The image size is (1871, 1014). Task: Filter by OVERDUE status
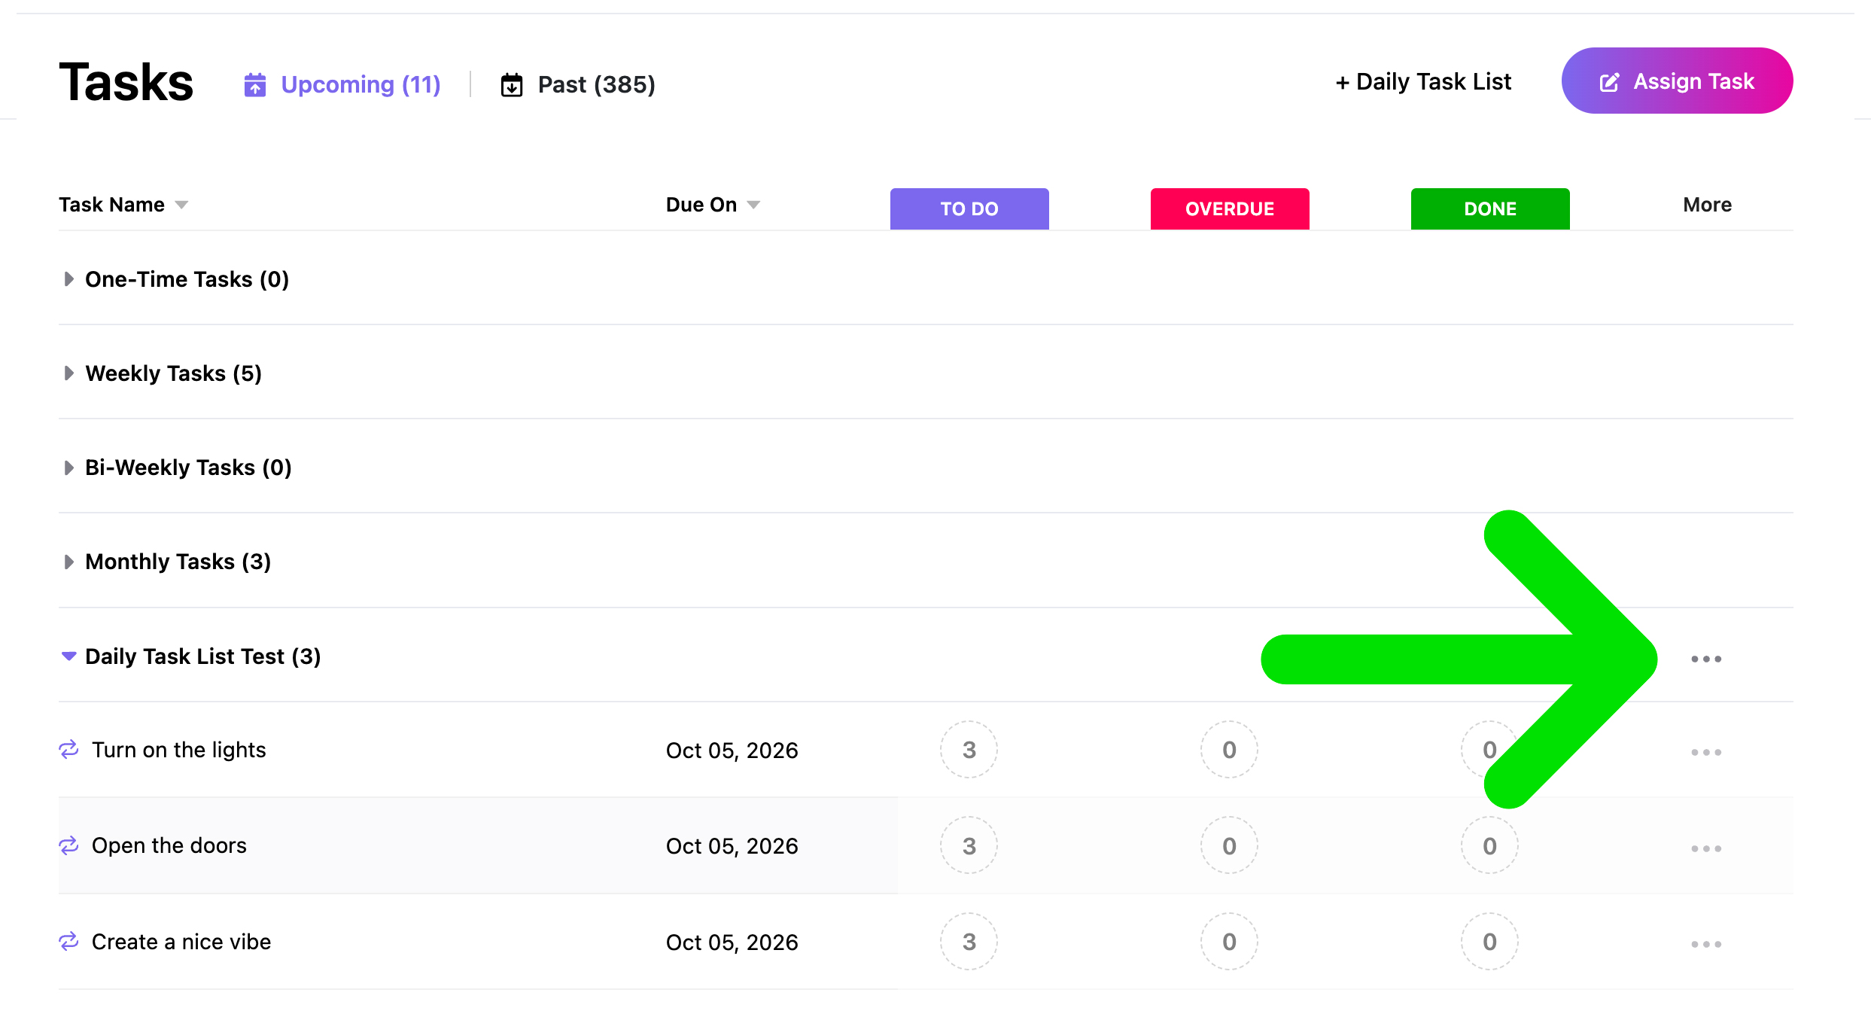coord(1230,209)
